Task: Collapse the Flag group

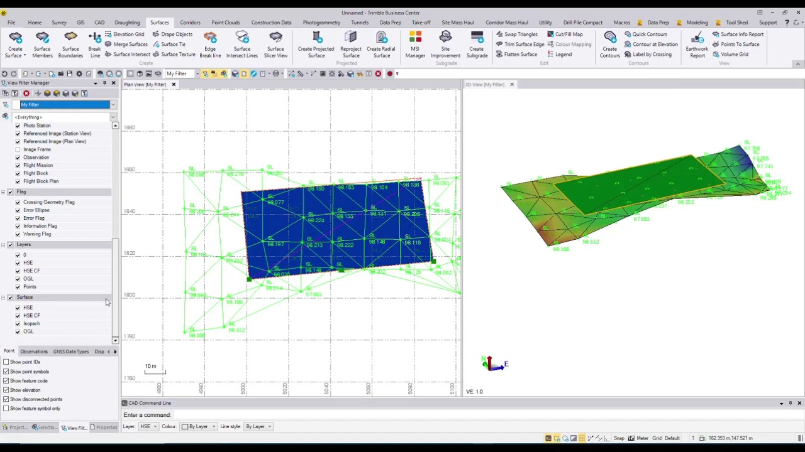Action: [3, 192]
